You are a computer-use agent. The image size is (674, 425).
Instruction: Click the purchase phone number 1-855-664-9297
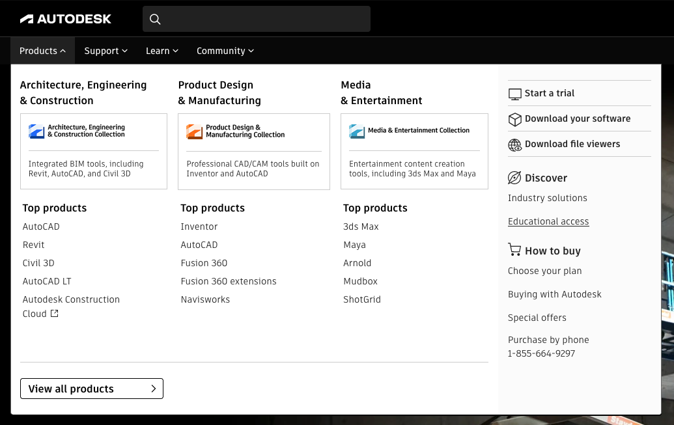[541, 353]
